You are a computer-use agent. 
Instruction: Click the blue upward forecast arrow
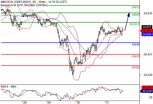tap(127, 22)
